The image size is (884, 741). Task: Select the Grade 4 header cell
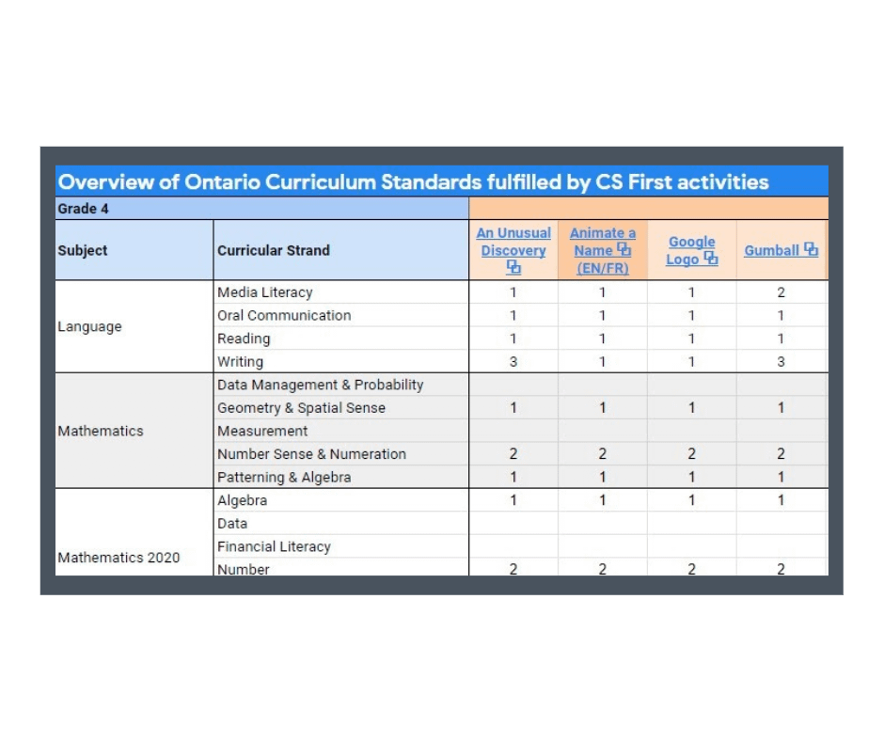pos(262,209)
